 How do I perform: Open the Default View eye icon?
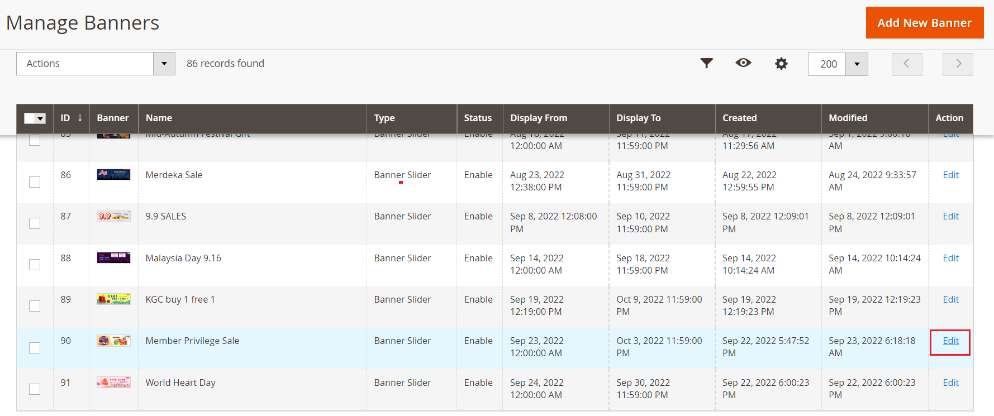point(743,63)
